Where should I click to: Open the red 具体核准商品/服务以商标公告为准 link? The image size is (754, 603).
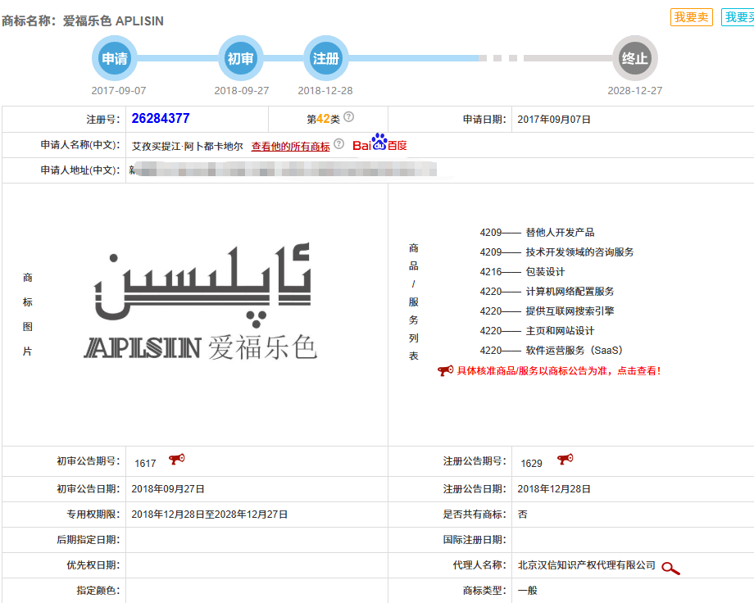click(558, 371)
